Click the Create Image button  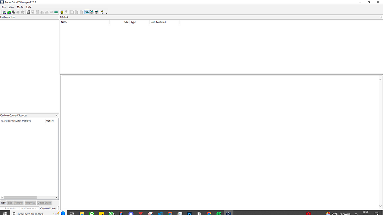click(44, 203)
